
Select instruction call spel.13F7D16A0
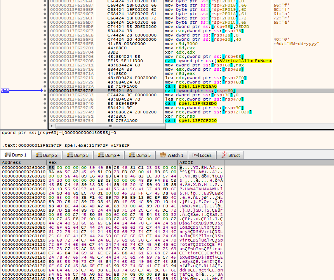point(191,87)
